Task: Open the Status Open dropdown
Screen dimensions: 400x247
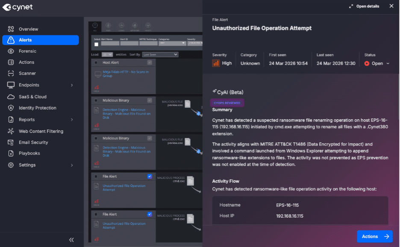Action: [377, 63]
